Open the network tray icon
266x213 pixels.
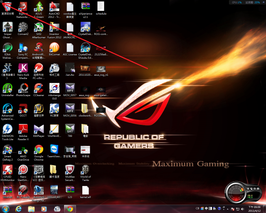[x=238, y=209]
